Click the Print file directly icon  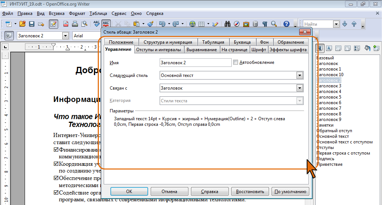coord(75,24)
